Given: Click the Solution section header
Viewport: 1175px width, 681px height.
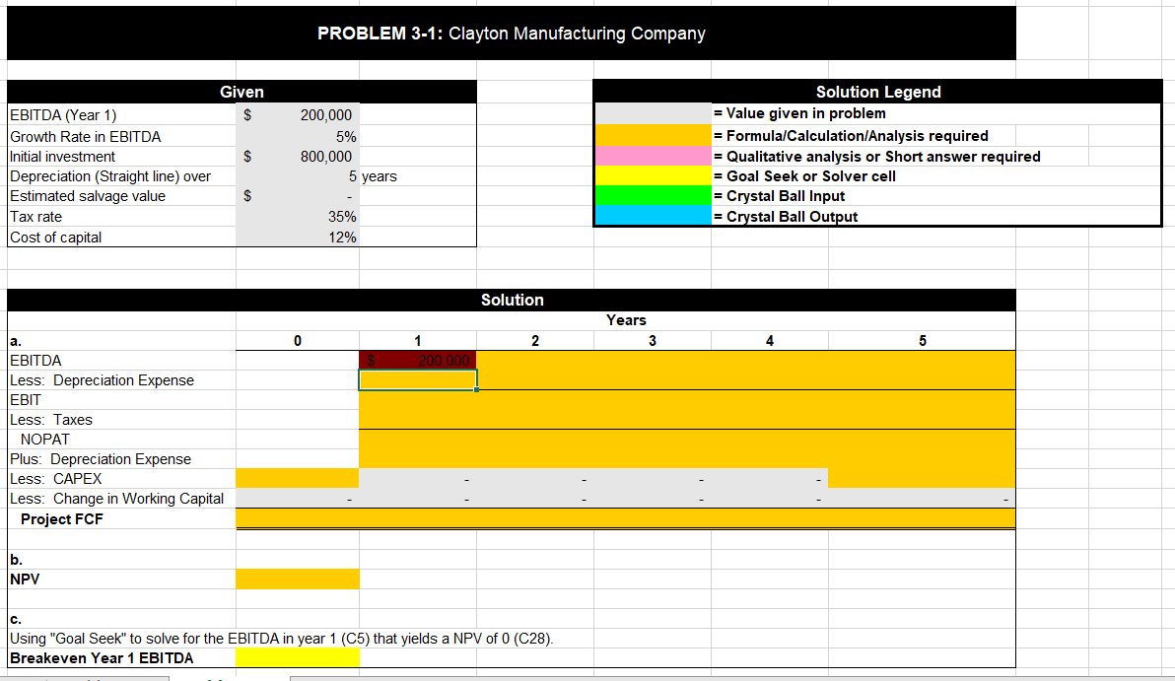Looking at the screenshot, I should click(x=512, y=300).
